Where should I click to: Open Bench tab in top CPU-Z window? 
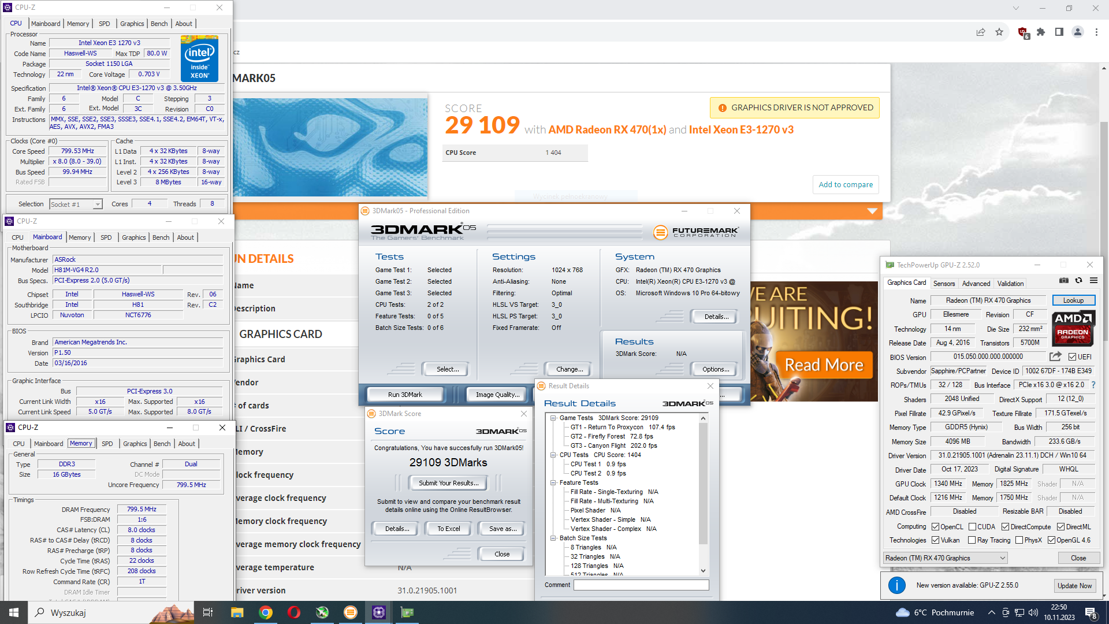click(x=159, y=24)
